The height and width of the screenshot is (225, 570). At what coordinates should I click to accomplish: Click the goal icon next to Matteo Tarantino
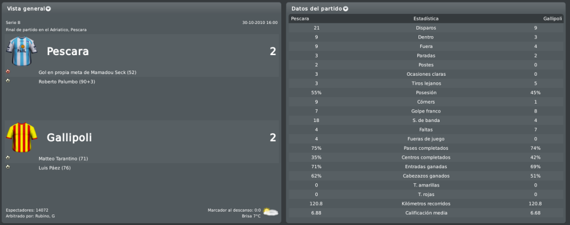[x=8, y=158]
